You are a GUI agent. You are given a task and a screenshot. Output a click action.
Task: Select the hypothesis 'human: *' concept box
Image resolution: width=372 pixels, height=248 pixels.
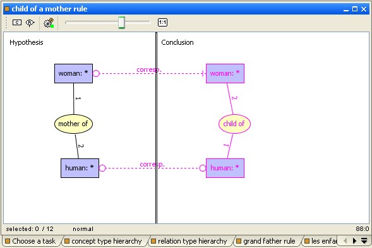(x=80, y=168)
